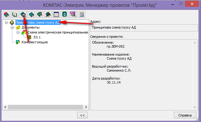Maximize the Менеджер проектов window
The width and height of the screenshot is (201, 122).
coord(181,4)
